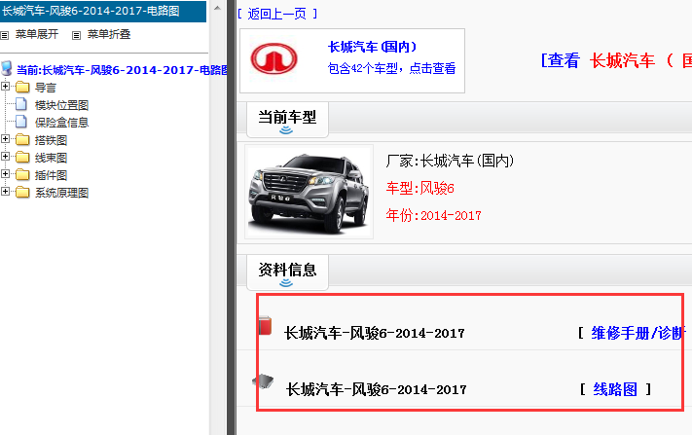Expand the 导言 tree node
Screen dimensions: 692x435
[7, 88]
